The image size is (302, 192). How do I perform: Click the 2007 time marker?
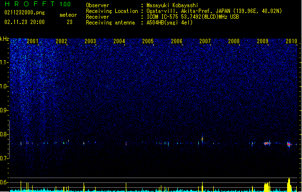pyautogui.click(x=205, y=41)
